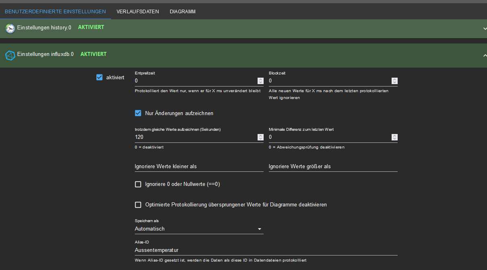Click the Entprellzeit spinner arrows
The width and height of the screenshot is (487, 270).
(260, 81)
